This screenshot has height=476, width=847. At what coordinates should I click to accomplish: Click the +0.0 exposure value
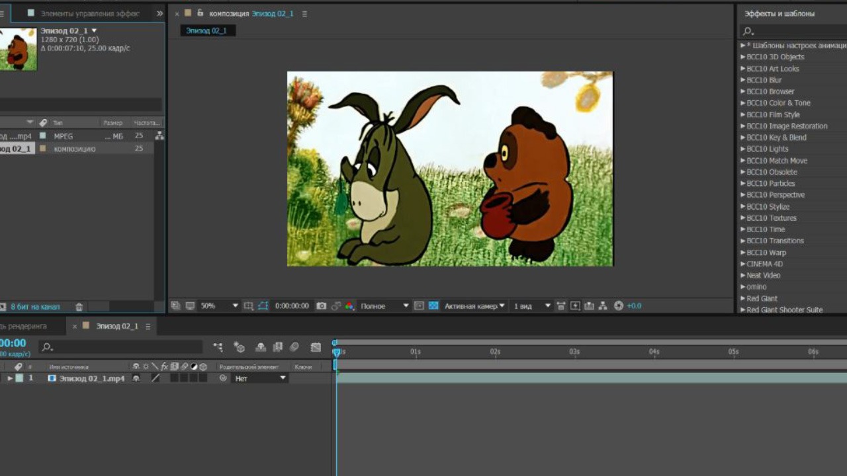634,306
